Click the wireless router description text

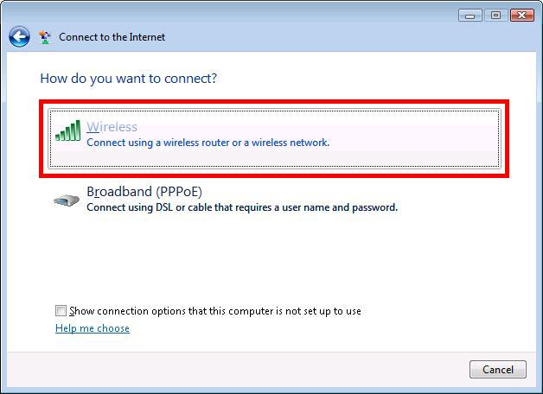tap(208, 143)
